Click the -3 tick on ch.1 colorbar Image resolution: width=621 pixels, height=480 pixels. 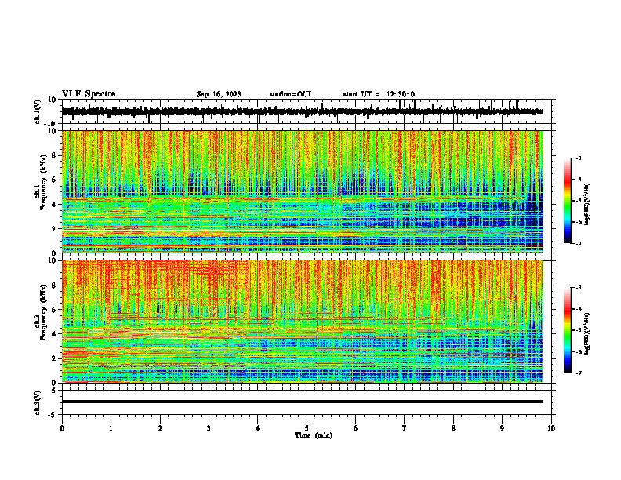pyautogui.click(x=579, y=158)
